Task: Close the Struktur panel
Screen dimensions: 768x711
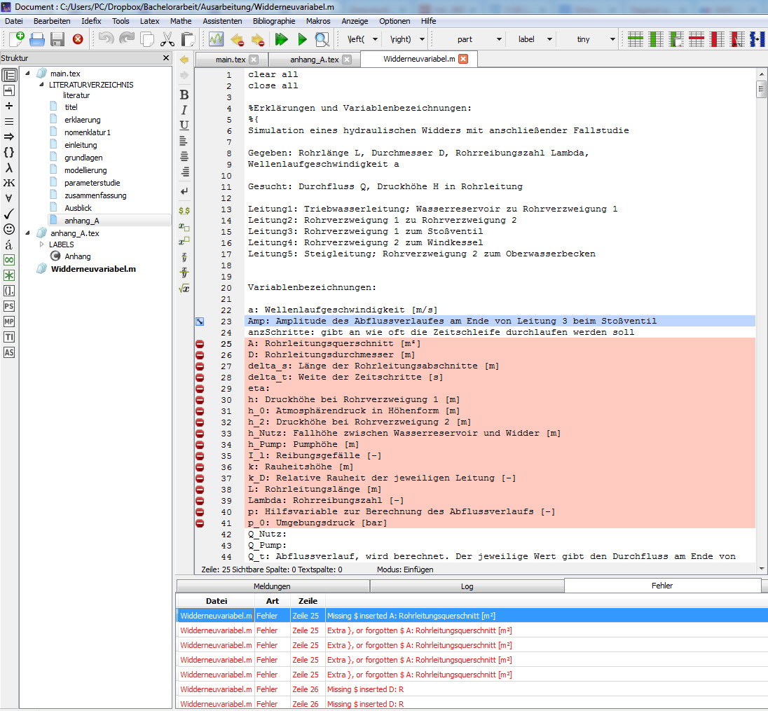Action: [166, 57]
